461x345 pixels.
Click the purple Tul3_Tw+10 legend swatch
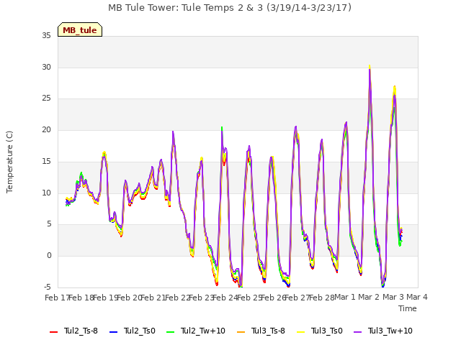point(357,332)
